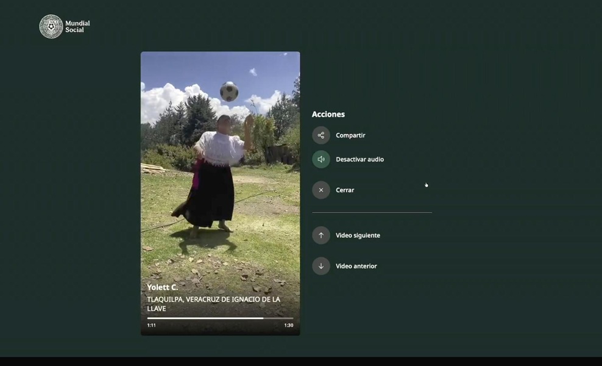602x366 pixels.
Task: Click the Acciones panel heading
Action: pos(328,114)
